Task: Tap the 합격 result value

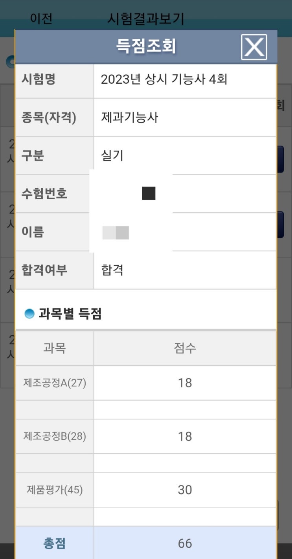Action: [112, 270]
